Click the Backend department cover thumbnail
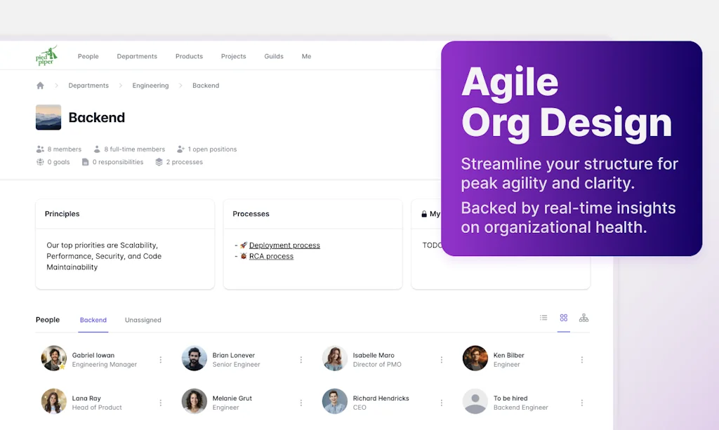719x430 pixels. [48, 117]
